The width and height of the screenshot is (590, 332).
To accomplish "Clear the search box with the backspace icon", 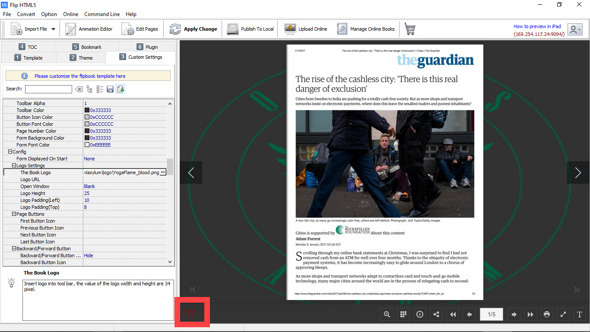I will (79, 89).
